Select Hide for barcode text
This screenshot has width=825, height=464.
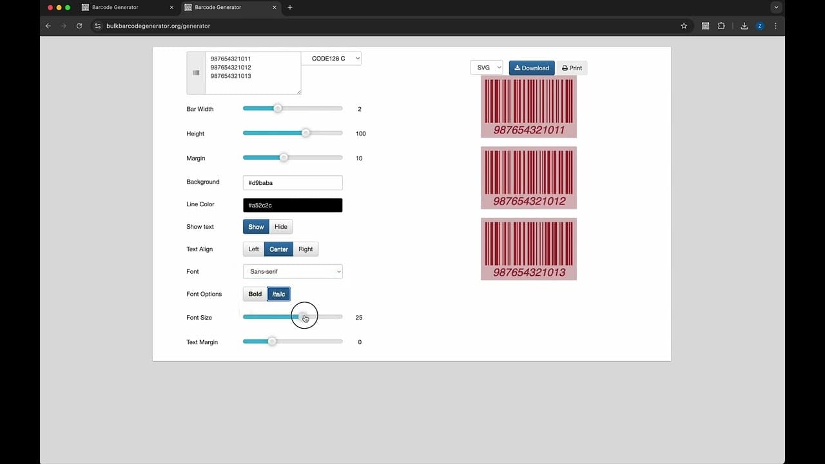(281, 227)
